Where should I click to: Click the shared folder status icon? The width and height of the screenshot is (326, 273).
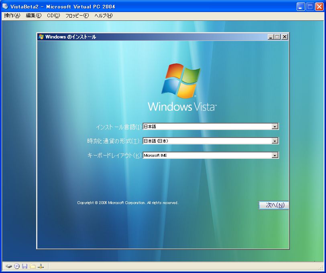click(x=33, y=266)
